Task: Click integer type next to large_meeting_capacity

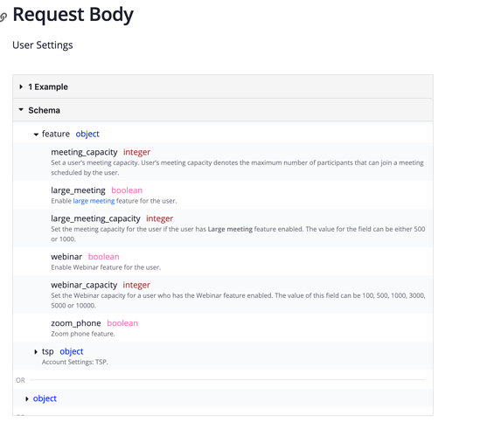Action: coord(160,218)
